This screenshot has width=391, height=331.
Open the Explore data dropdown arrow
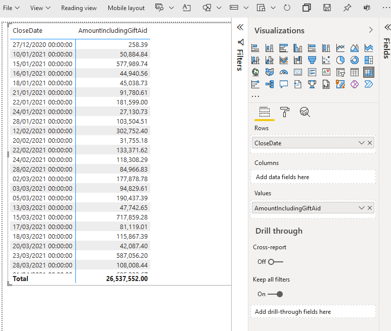pyautogui.click(x=171, y=8)
